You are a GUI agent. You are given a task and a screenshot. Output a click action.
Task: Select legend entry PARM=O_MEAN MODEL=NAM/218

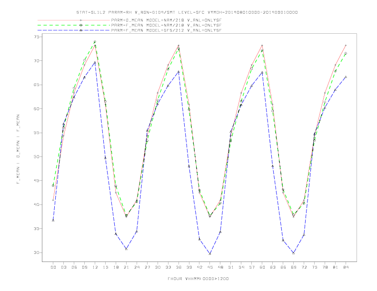tap(166, 20)
